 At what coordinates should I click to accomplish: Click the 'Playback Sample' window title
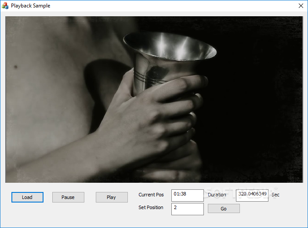pos(30,6)
